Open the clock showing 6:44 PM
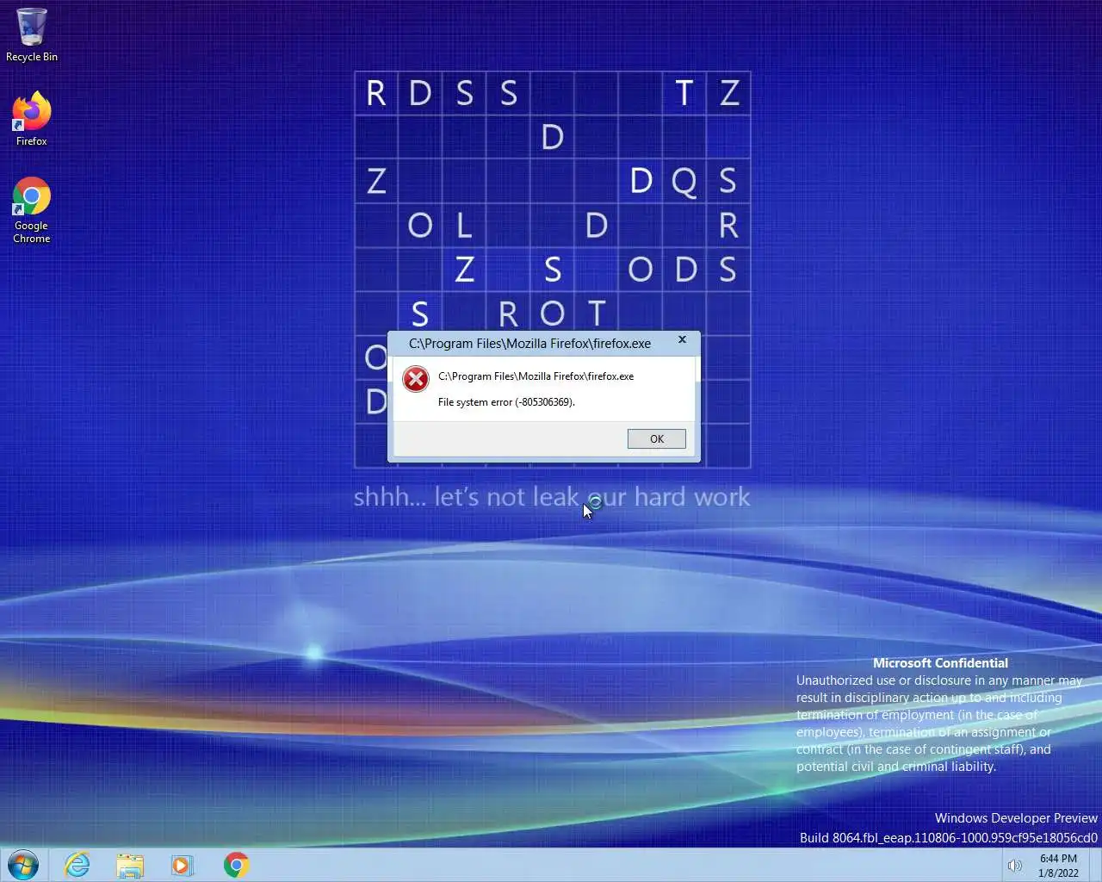 point(1058,866)
